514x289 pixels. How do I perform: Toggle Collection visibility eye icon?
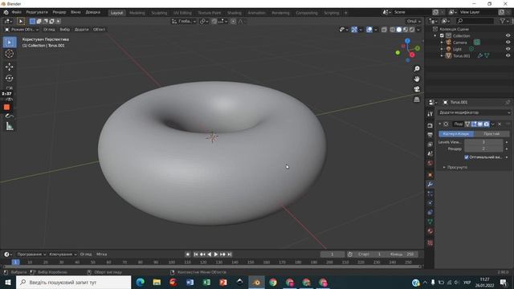[508, 35]
